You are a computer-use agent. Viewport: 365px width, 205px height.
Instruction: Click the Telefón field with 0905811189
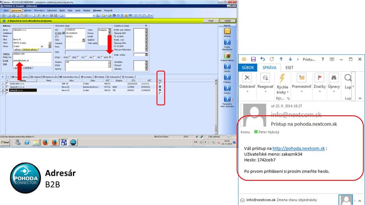[32, 54]
